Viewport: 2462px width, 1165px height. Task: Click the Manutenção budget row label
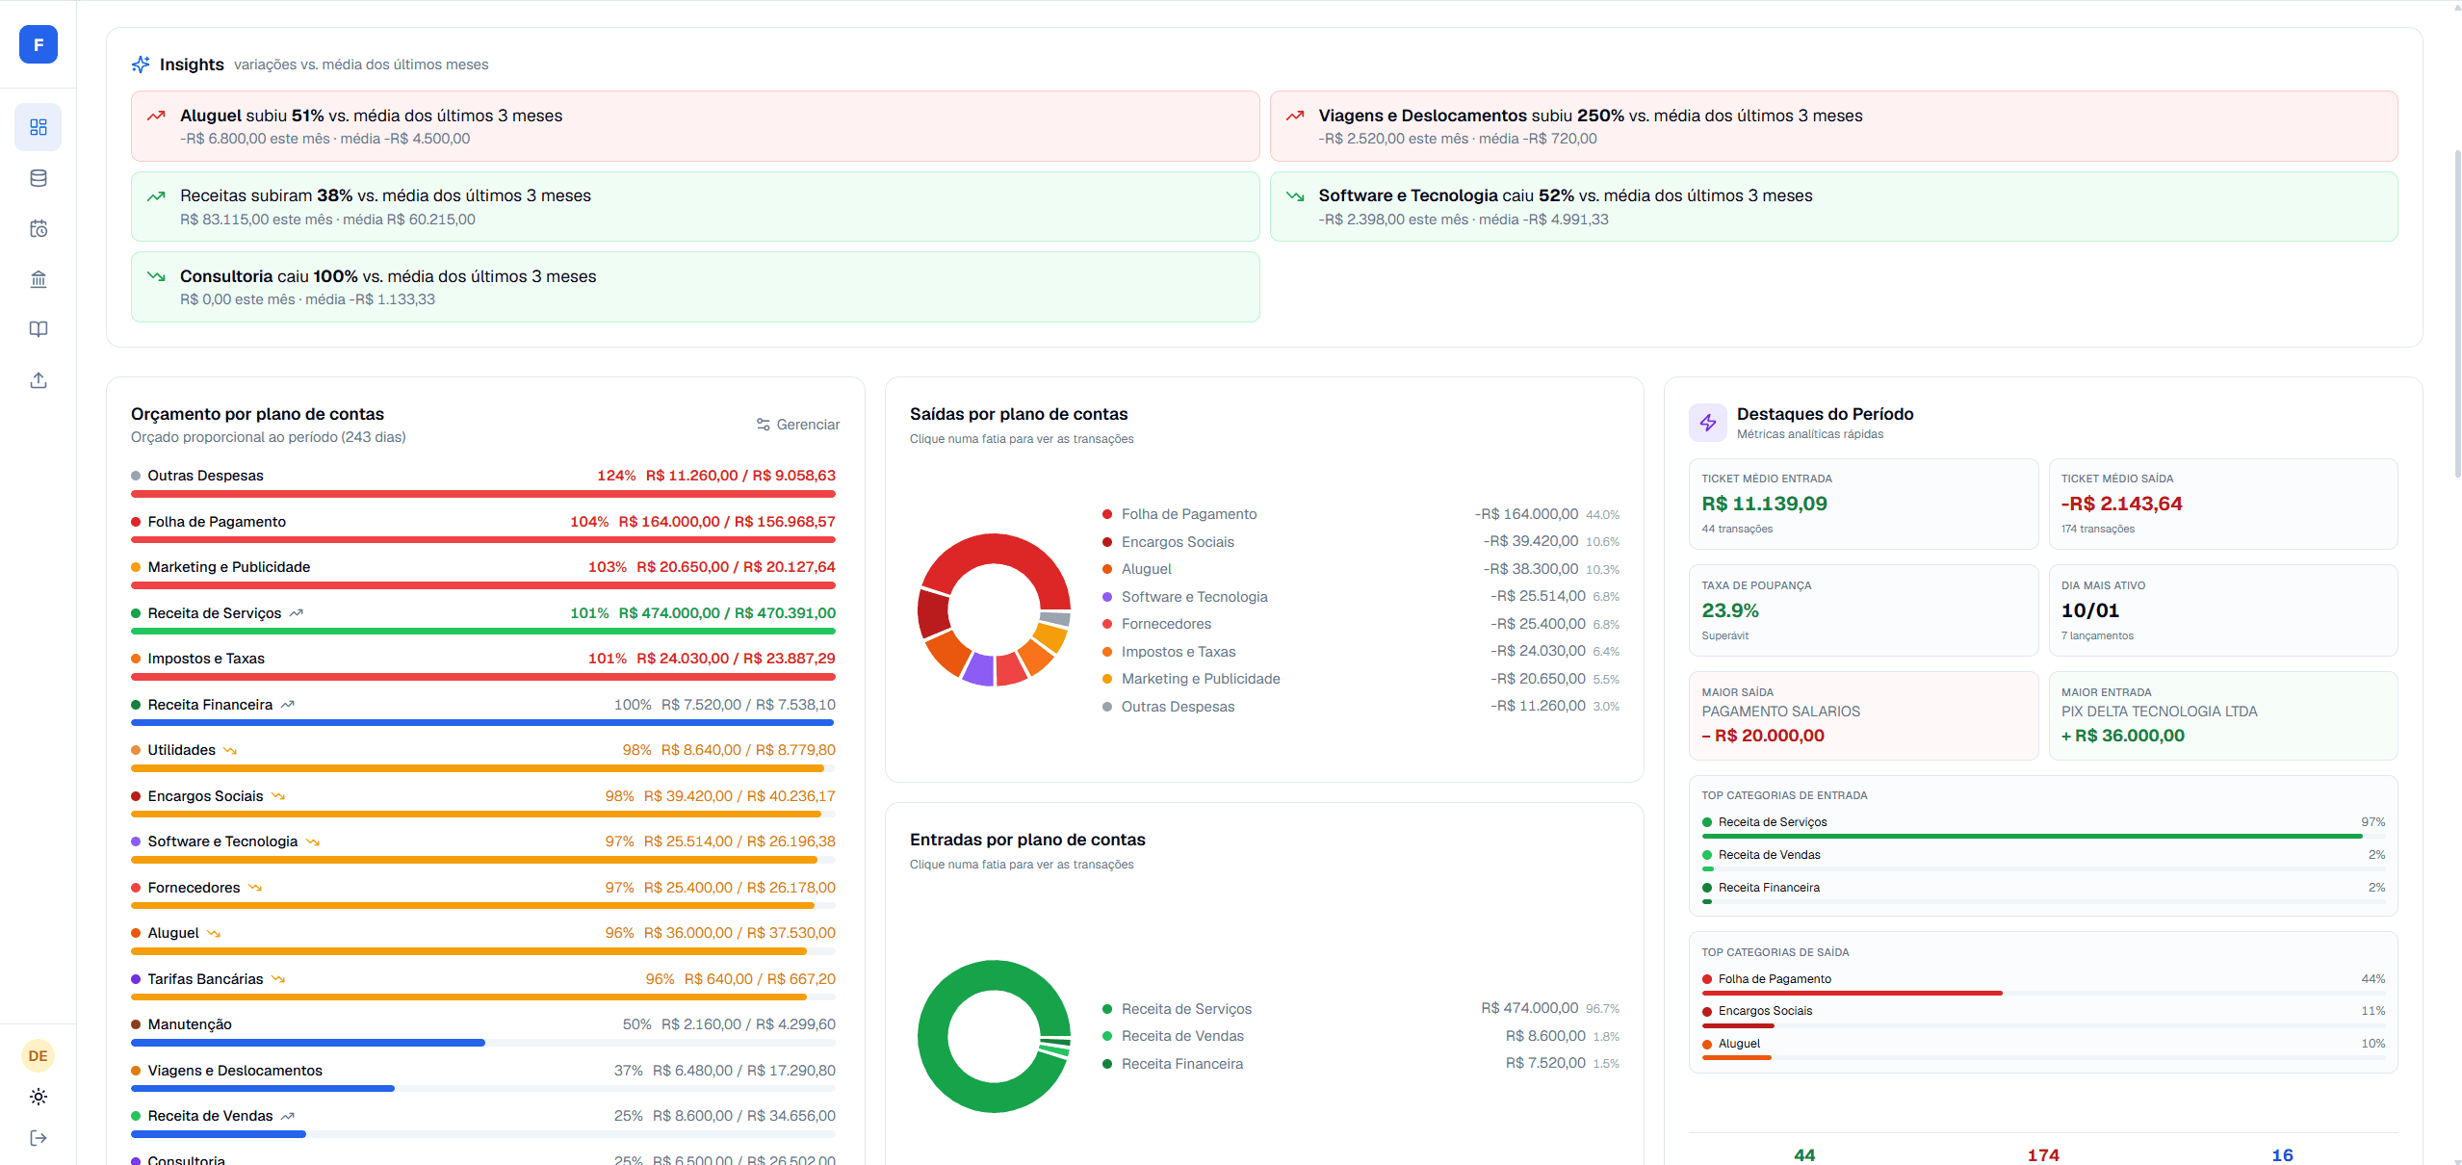point(190,1024)
